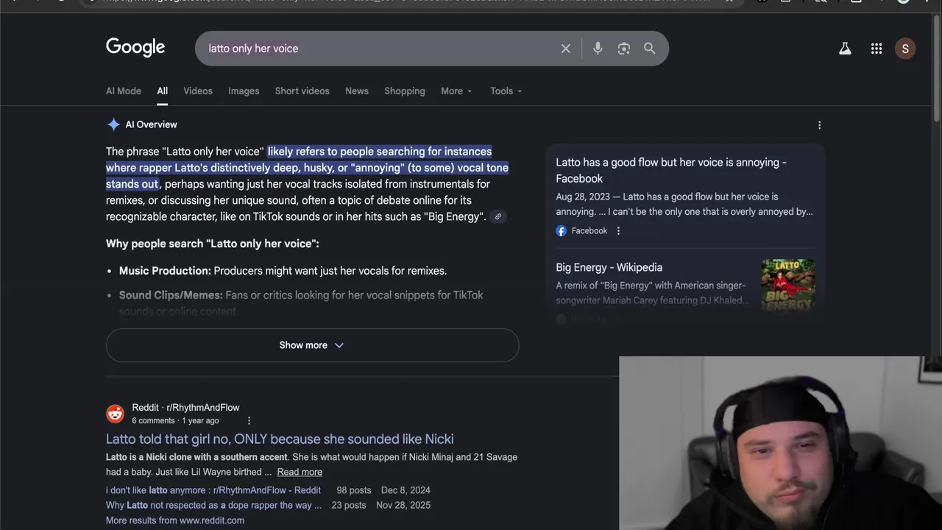Open the Reddit result three-dot menu
This screenshot has height=530, width=942.
point(249,420)
